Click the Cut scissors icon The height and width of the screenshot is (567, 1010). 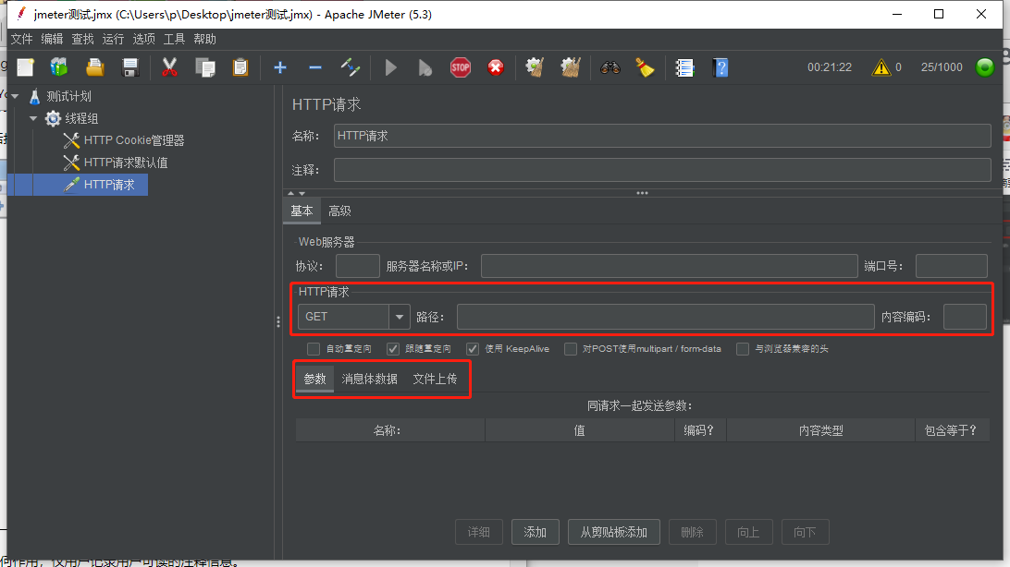(x=169, y=67)
